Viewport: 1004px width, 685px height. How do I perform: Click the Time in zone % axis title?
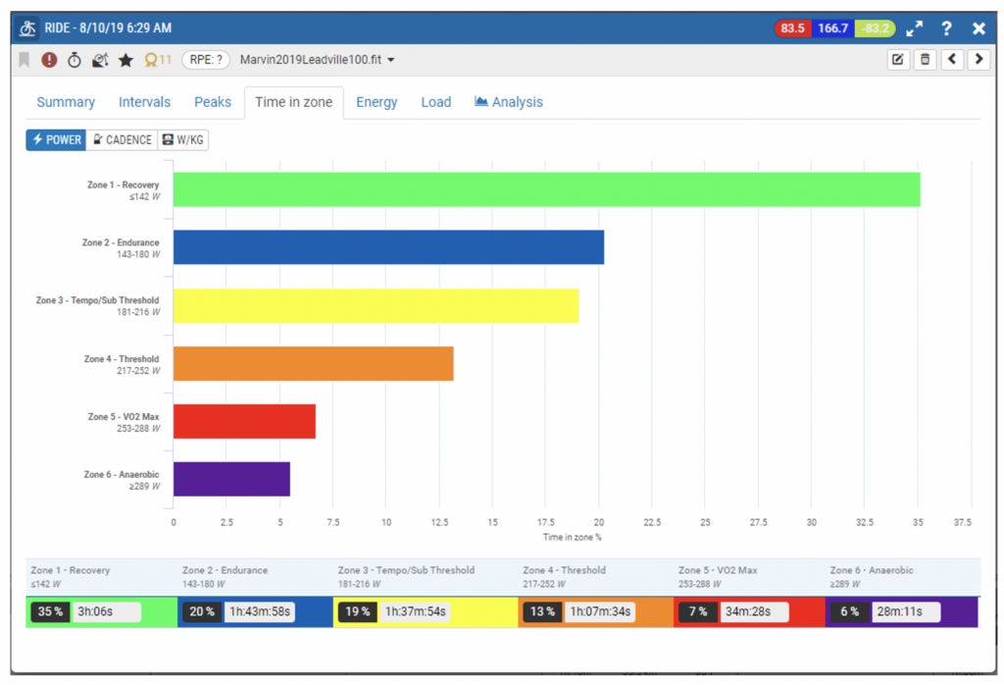pyautogui.click(x=572, y=537)
